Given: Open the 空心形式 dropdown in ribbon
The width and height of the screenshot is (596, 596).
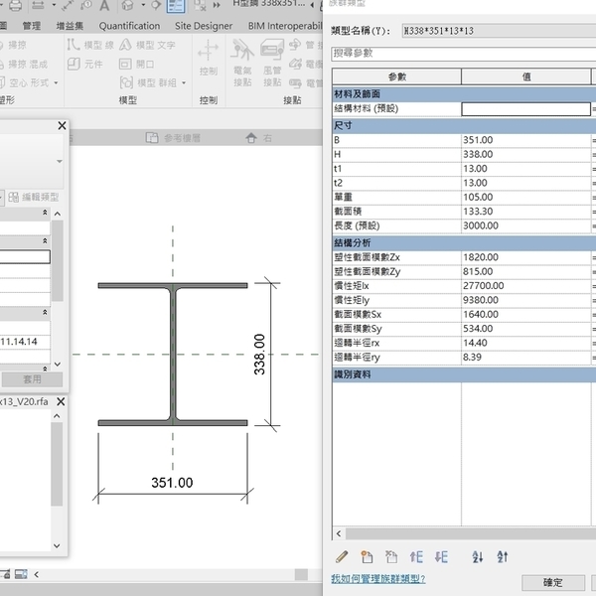Looking at the screenshot, I should point(34,82).
